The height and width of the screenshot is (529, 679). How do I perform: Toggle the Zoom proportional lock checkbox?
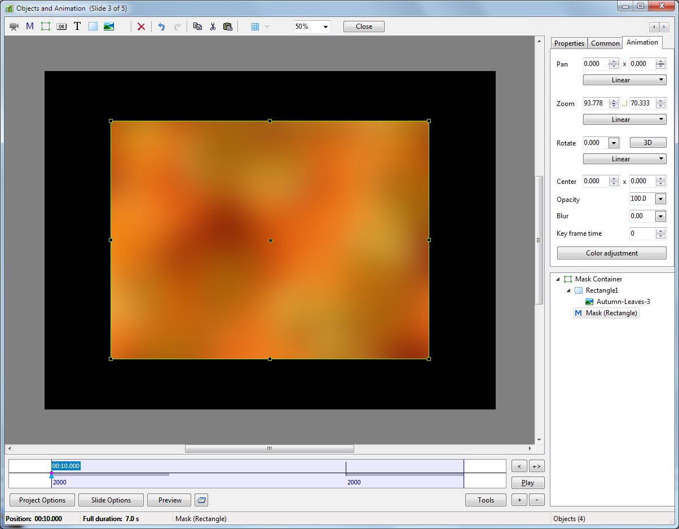pos(624,104)
